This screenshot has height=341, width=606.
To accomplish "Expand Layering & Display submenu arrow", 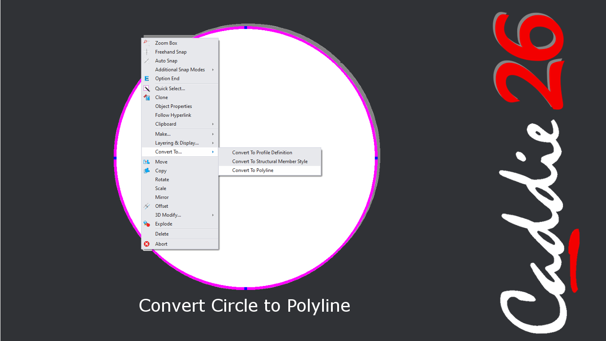I will pos(213,143).
